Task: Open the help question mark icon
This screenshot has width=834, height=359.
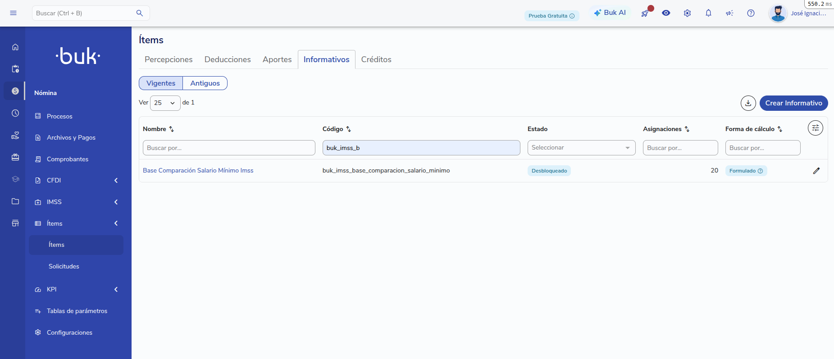Action: pos(751,13)
